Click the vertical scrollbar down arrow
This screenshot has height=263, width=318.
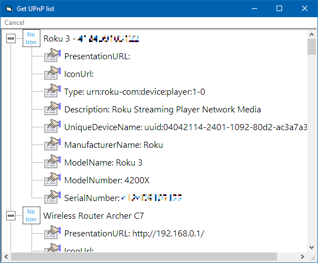312,247
